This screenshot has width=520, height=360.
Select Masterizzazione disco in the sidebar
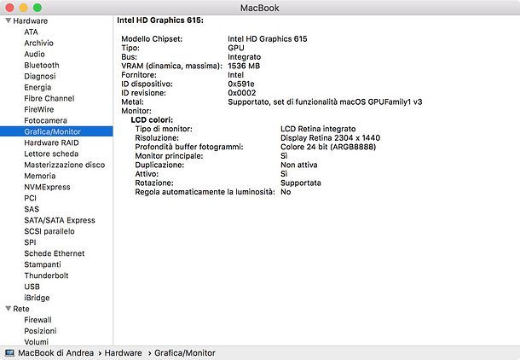64,165
